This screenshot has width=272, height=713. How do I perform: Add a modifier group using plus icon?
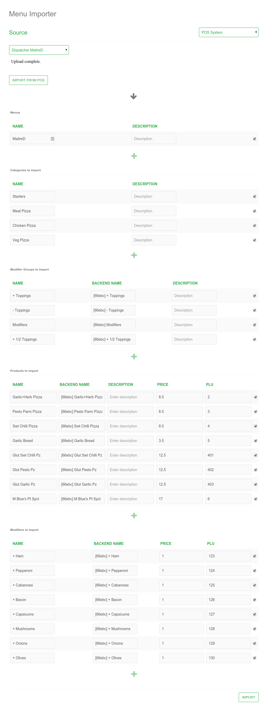[134, 356]
